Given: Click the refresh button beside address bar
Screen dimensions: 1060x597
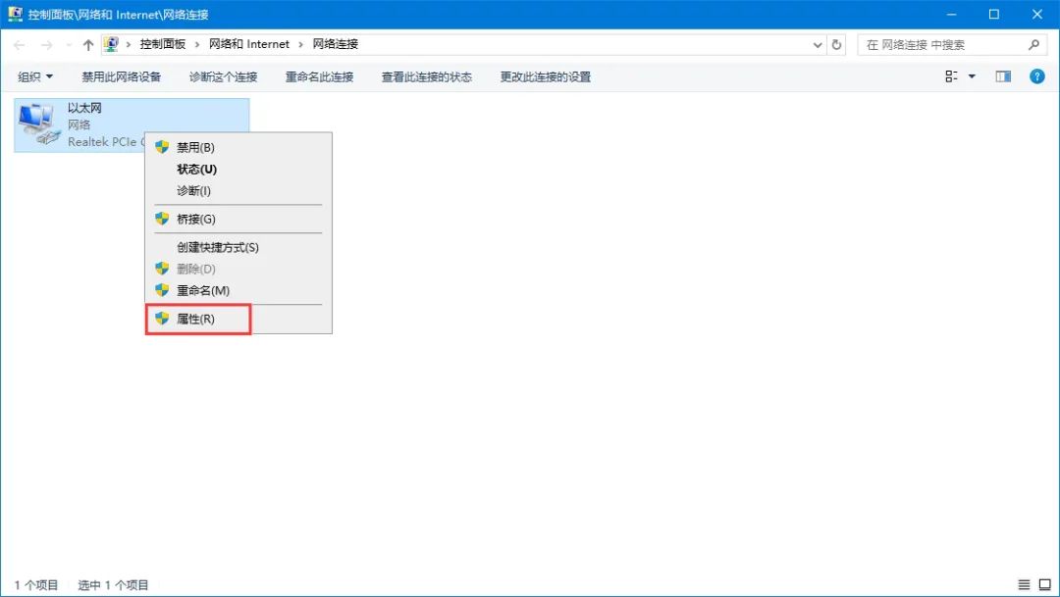Looking at the screenshot, I should pos(836,45).
